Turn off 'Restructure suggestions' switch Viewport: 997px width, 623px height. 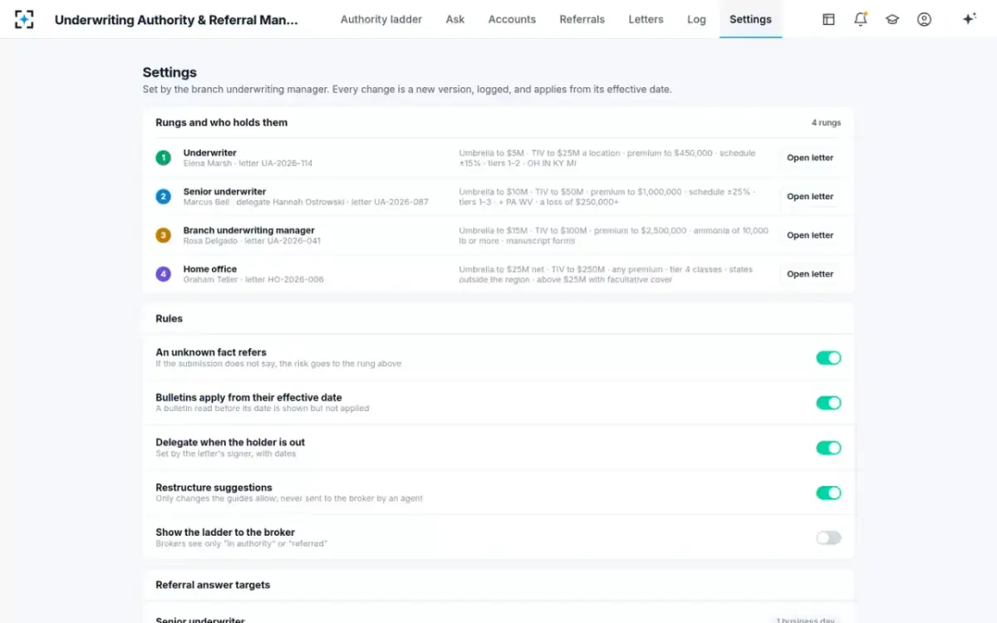828,493
